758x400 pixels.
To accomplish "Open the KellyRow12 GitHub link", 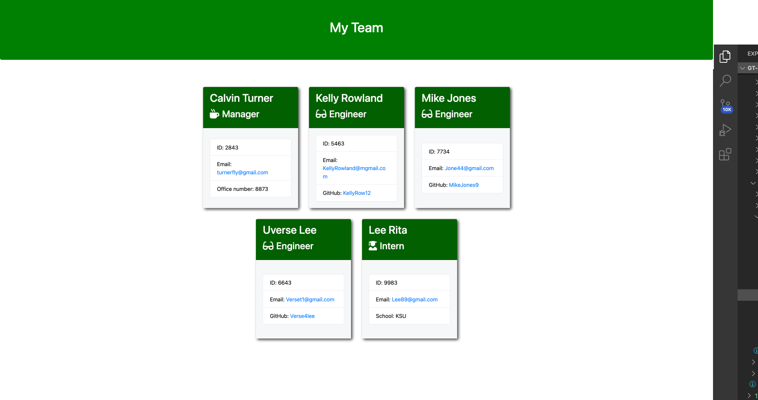I will click(357, 193).
